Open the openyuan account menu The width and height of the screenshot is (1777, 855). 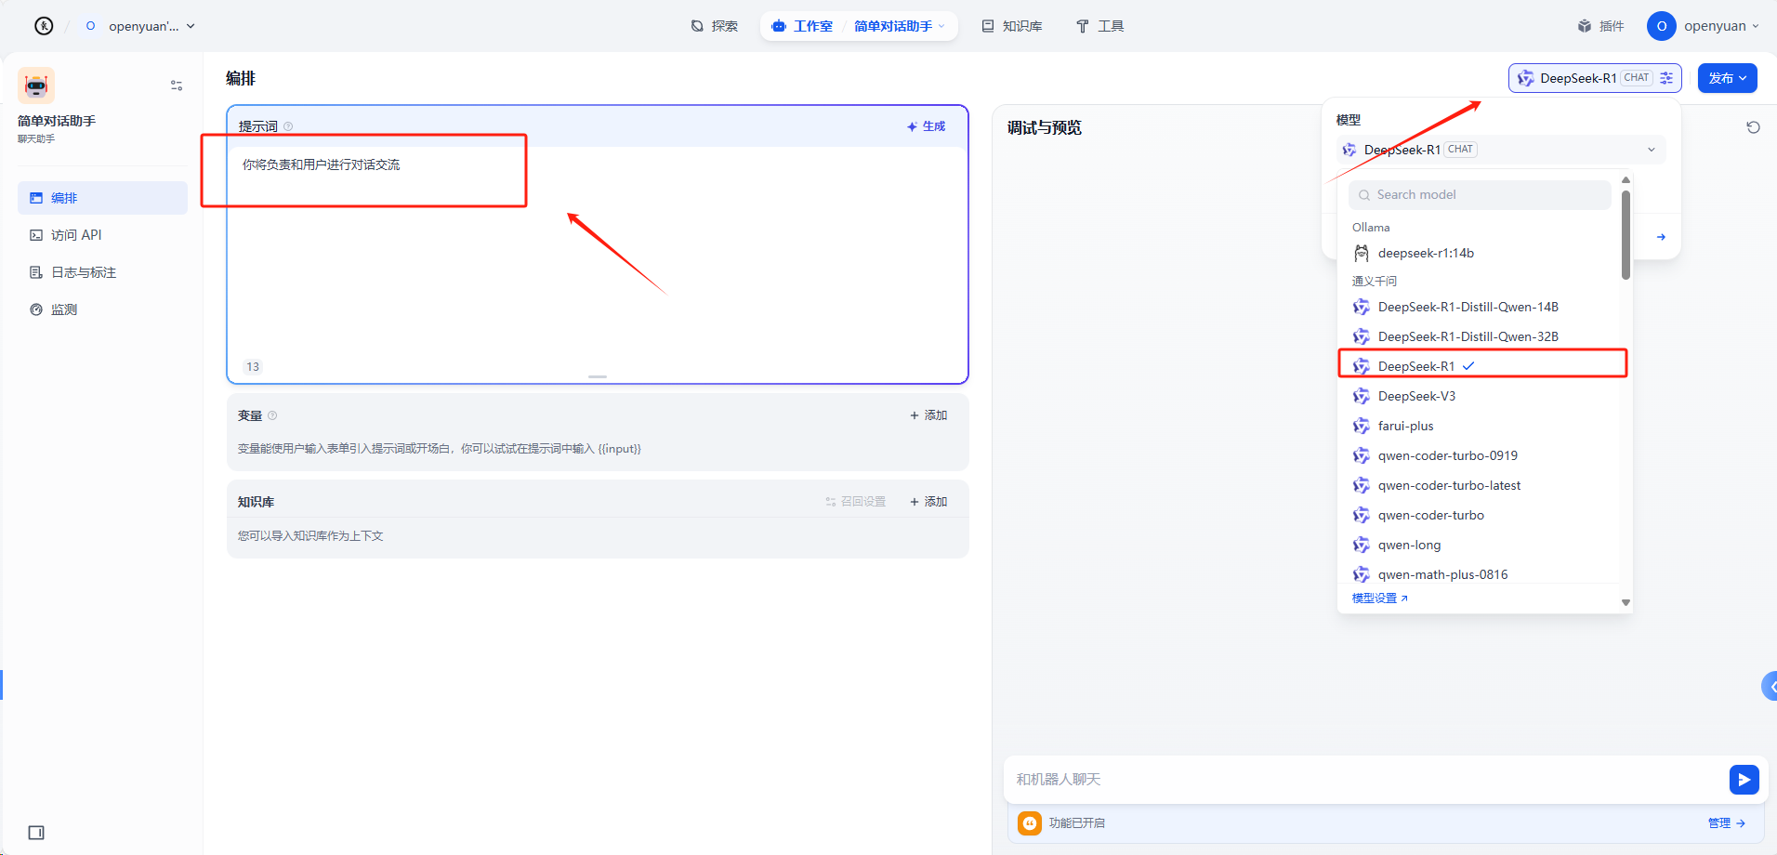(x=1704, y=26)
